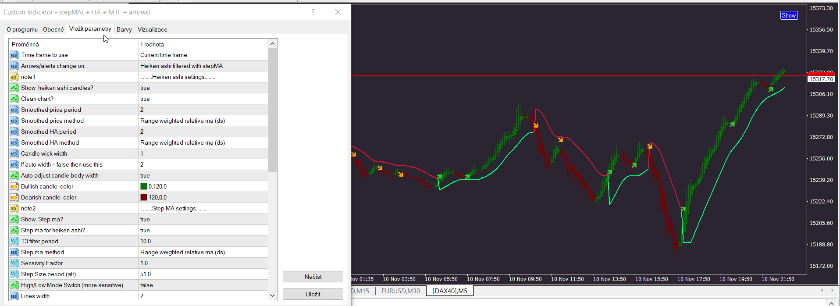Click the string icon beside note1
The height and width of the screenshot is (306, 840).
click(x=14, y=77)
